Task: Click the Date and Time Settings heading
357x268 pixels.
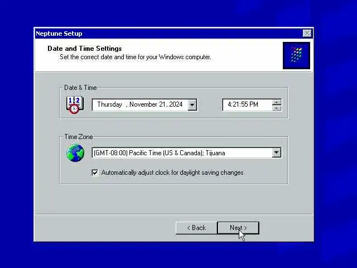Action: tap(85, 49)
